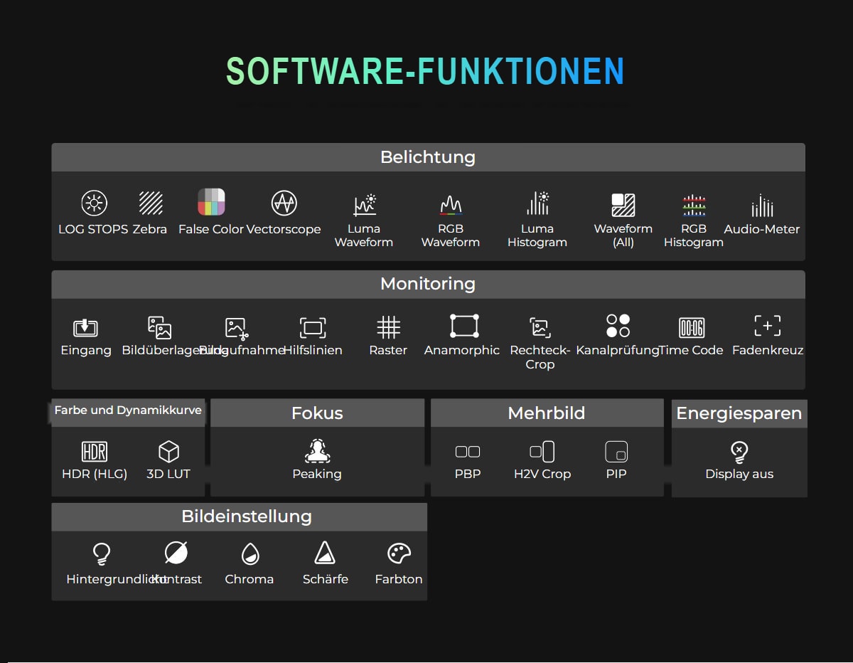Choose the Chroma droplet icon
The image size is (853, 663).
pyautogui.click(x=250, y=553)
